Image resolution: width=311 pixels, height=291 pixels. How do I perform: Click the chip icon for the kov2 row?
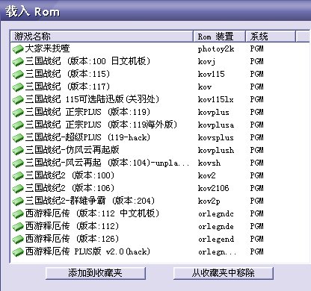[x=18, y=176]
